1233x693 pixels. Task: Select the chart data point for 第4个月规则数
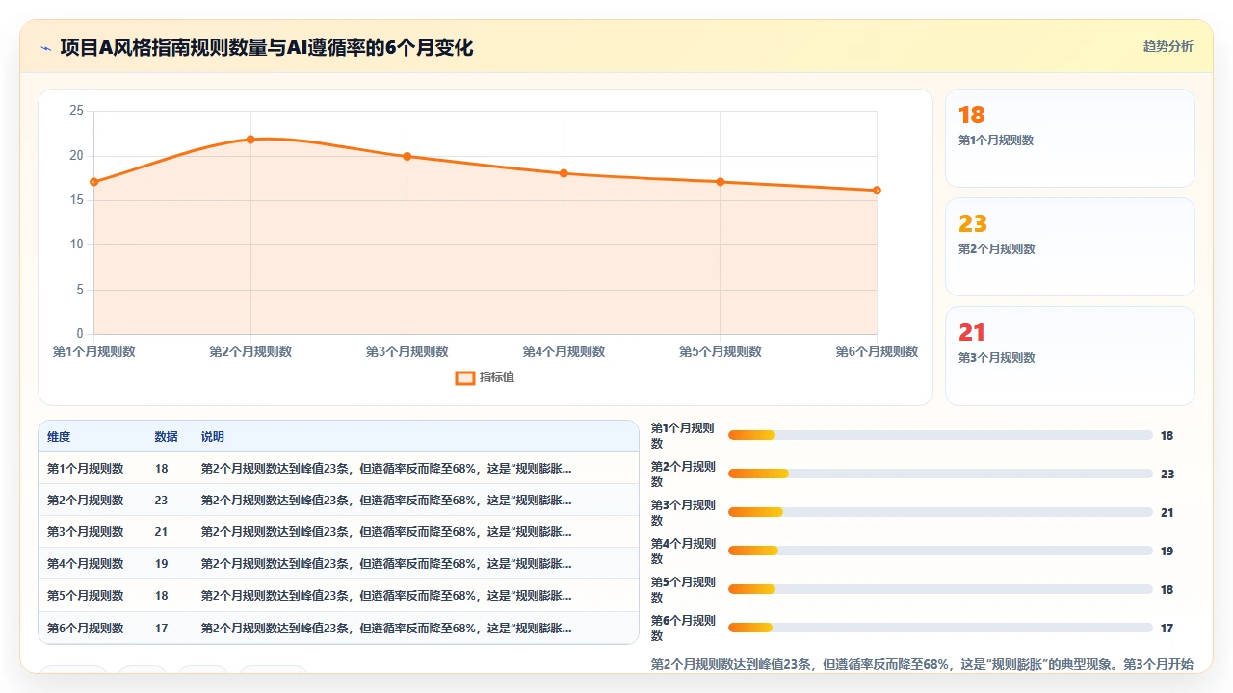tap(564, 173)
